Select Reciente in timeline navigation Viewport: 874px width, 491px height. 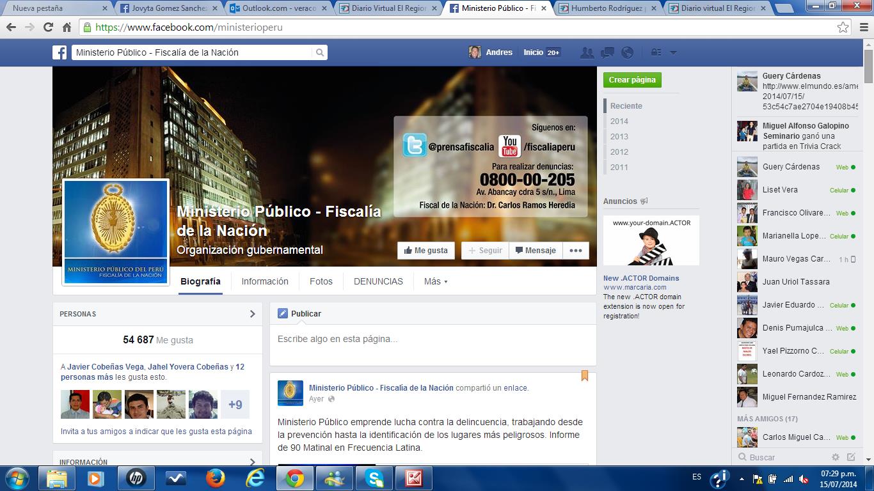626,106
